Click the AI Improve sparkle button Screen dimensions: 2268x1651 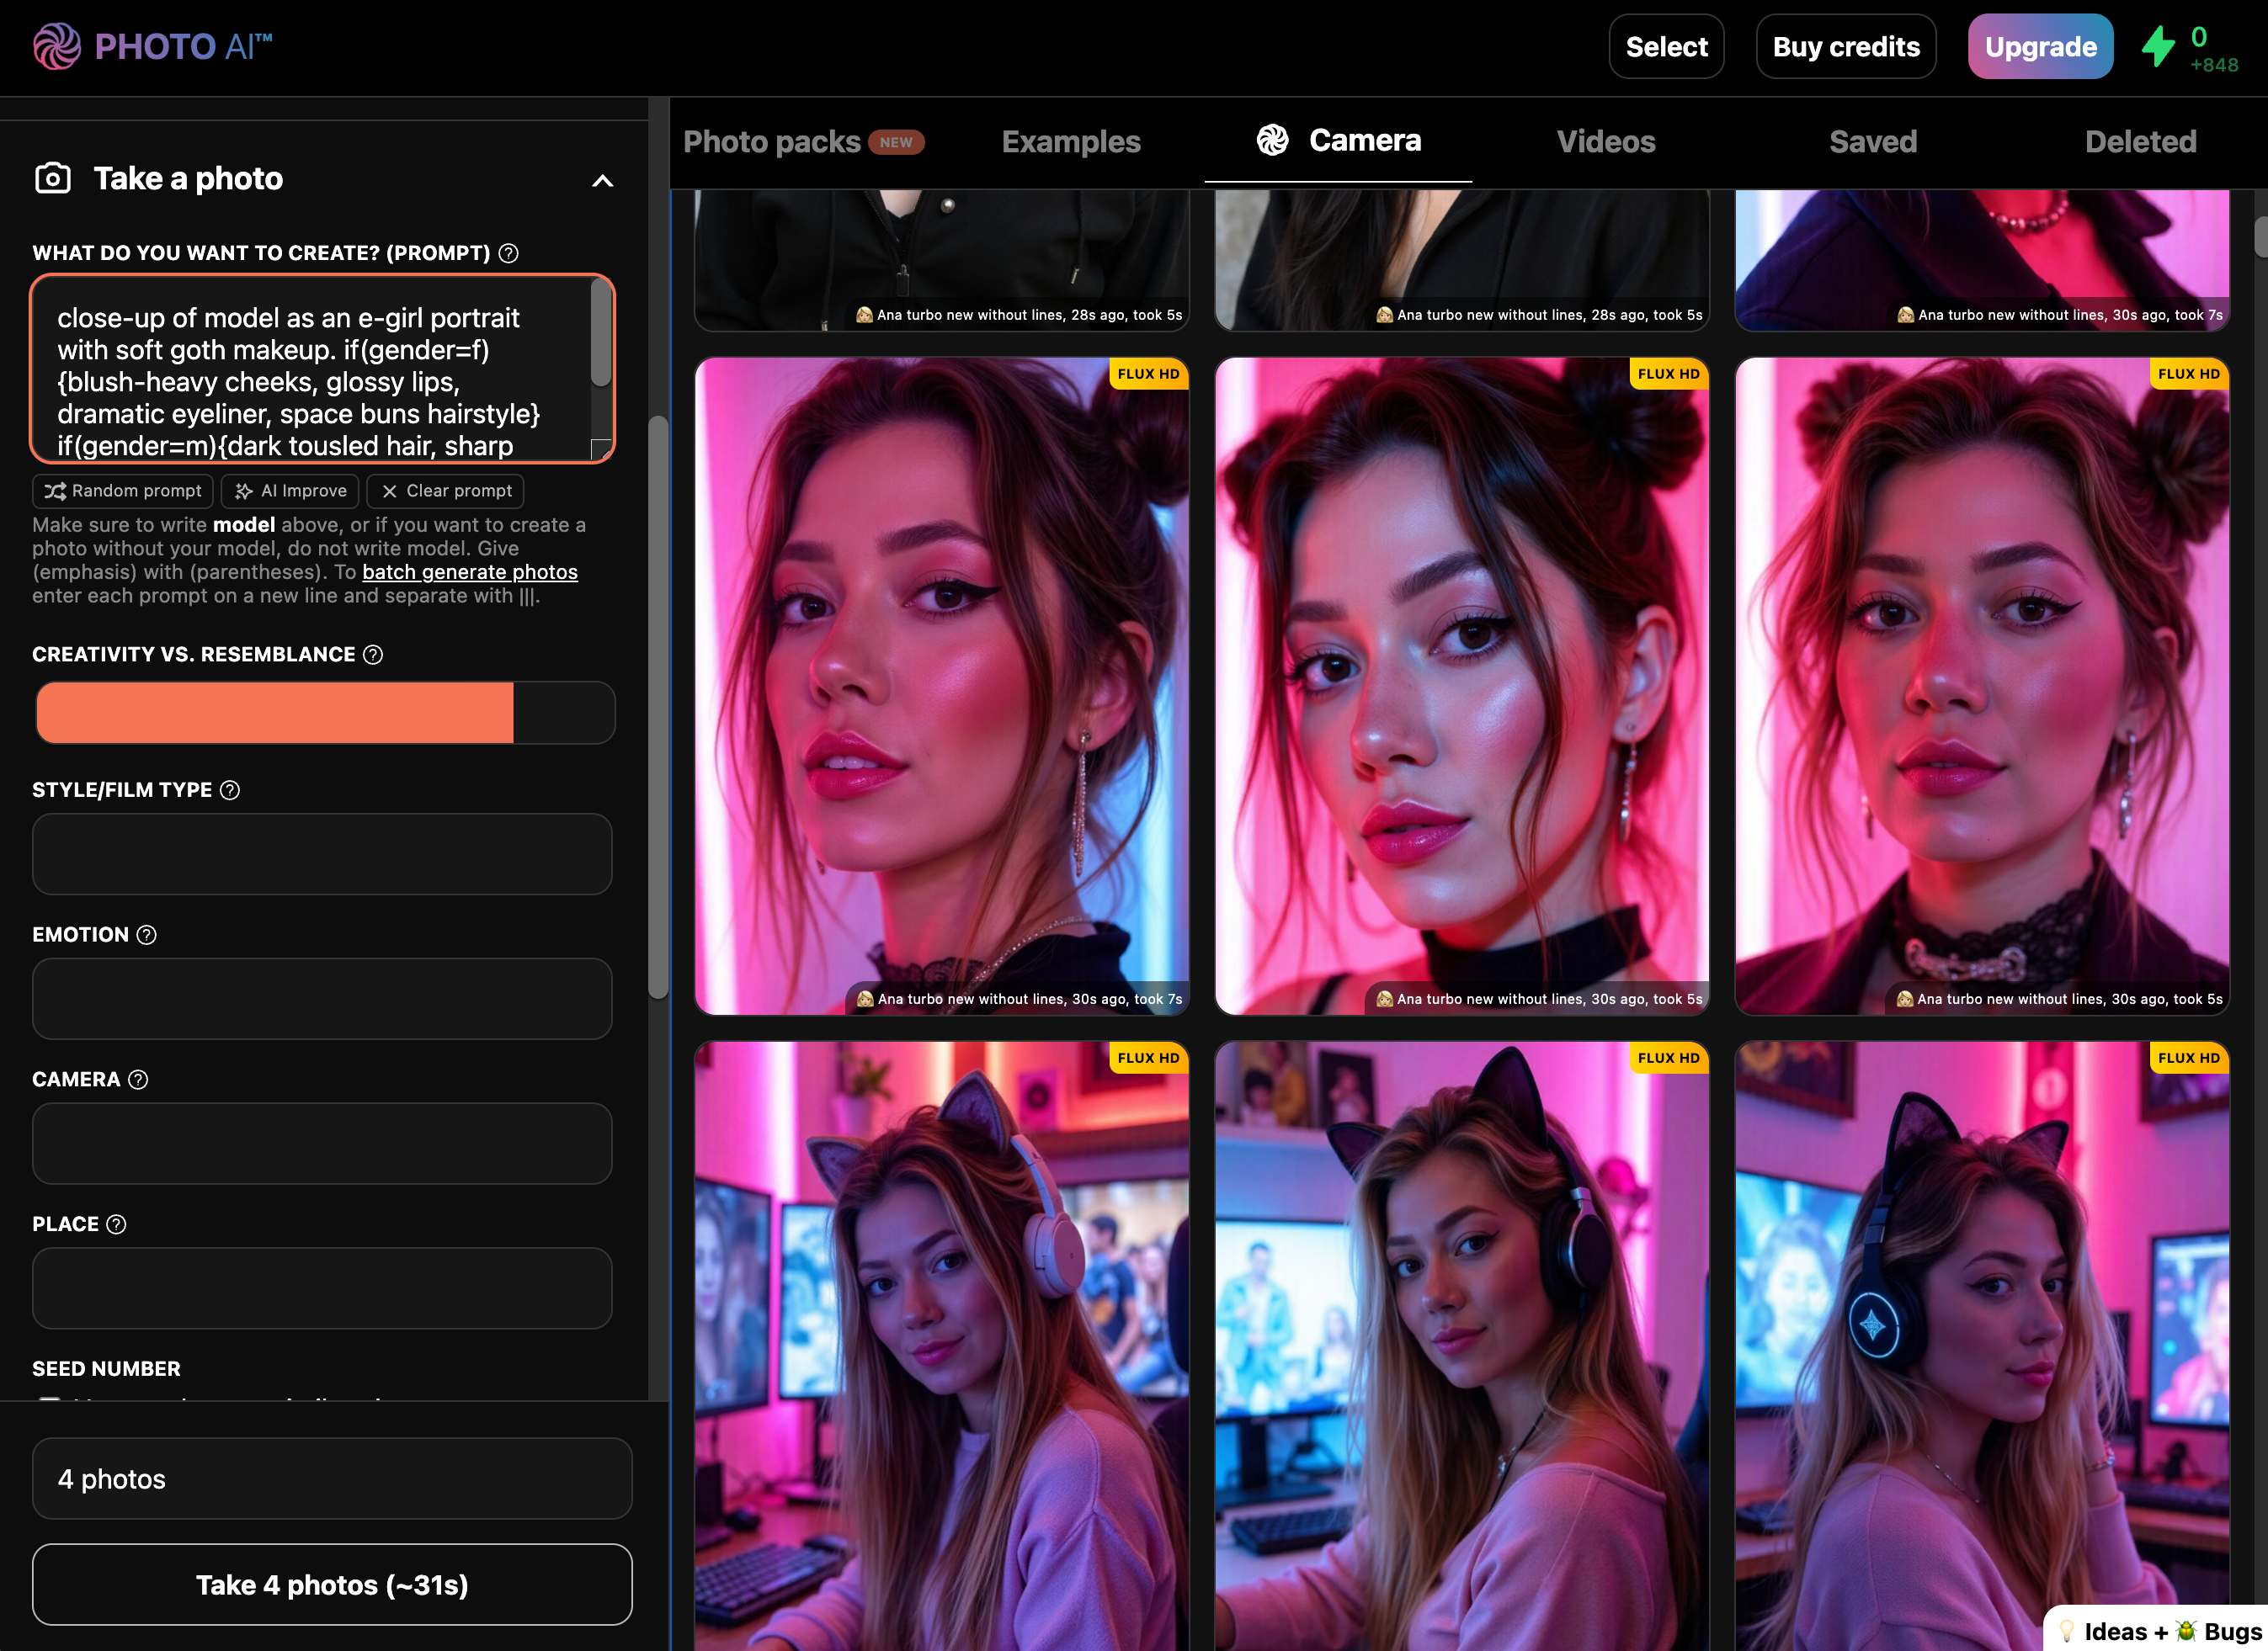[x=290, y=491]
